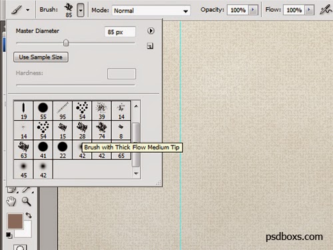Open the Mode Normal dropdown

(x=151, y=11)
